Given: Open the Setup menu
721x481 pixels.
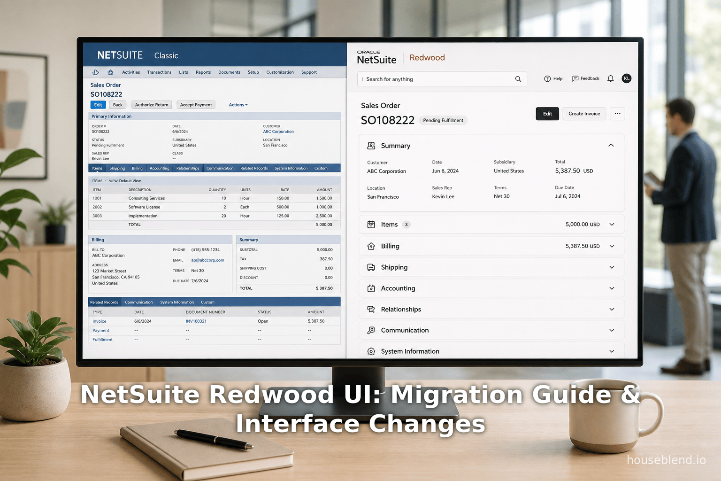Looking at the screenshot, I should (253, 72).
